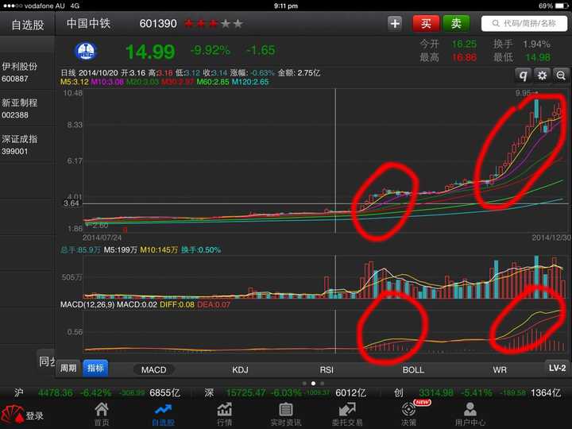Open 决策 icon with NEW badge
This screenshot has width=572, height=429.
click(x=408, y=414)
